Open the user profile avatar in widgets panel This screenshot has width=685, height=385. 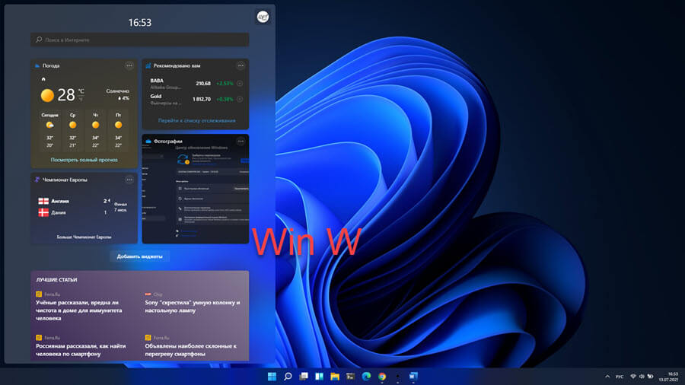tap(263, 17)
